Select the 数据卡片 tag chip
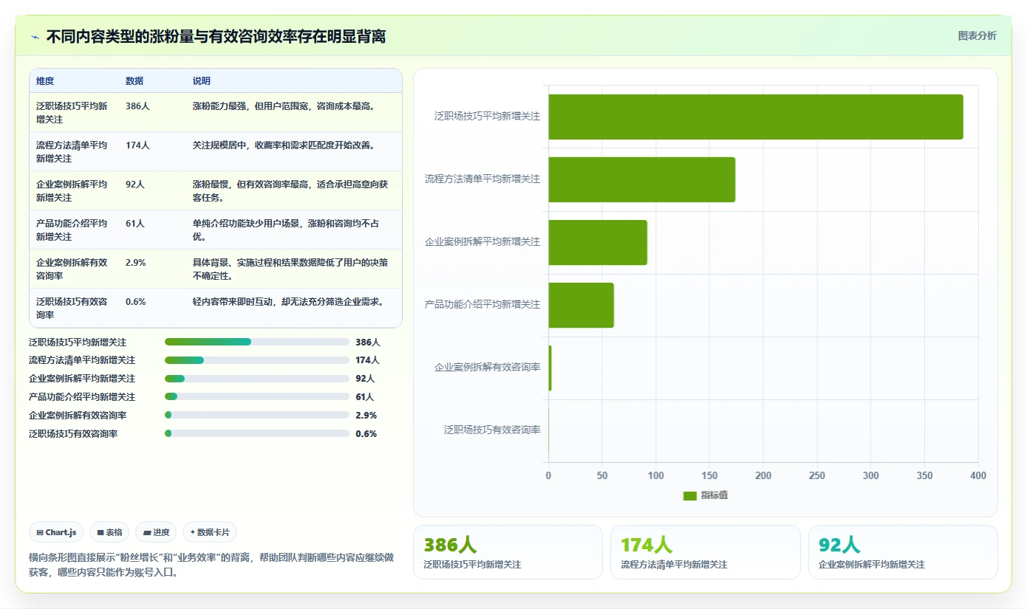 pos(210,532)
